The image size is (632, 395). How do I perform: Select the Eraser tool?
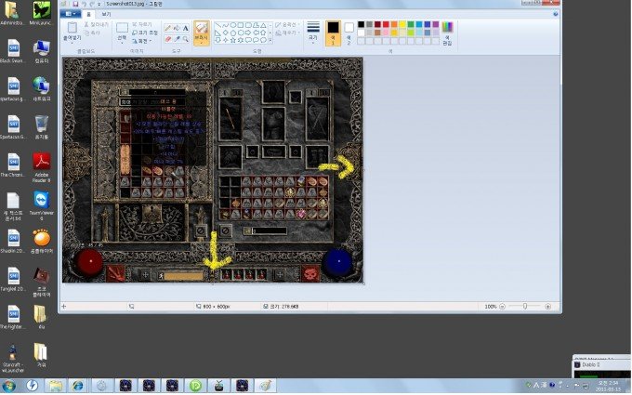click(x=168, y=39)
